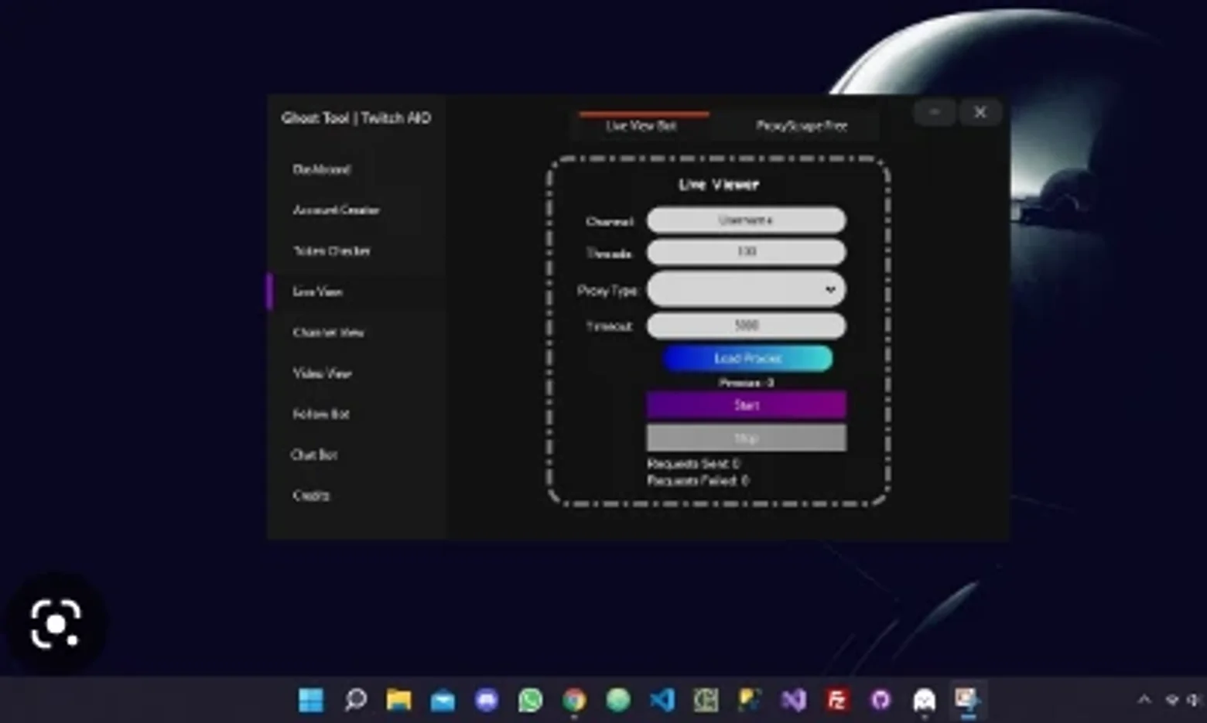The height and width of the screenshot is (723, 1207).
Task: Click the Ghost Tool | Twitch AIO title
Action: (356, 118)
